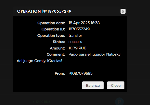Select the amount 10.79 RUB
Image resolution: width=150 pixels, height=105 pixels.
[78, 48]
